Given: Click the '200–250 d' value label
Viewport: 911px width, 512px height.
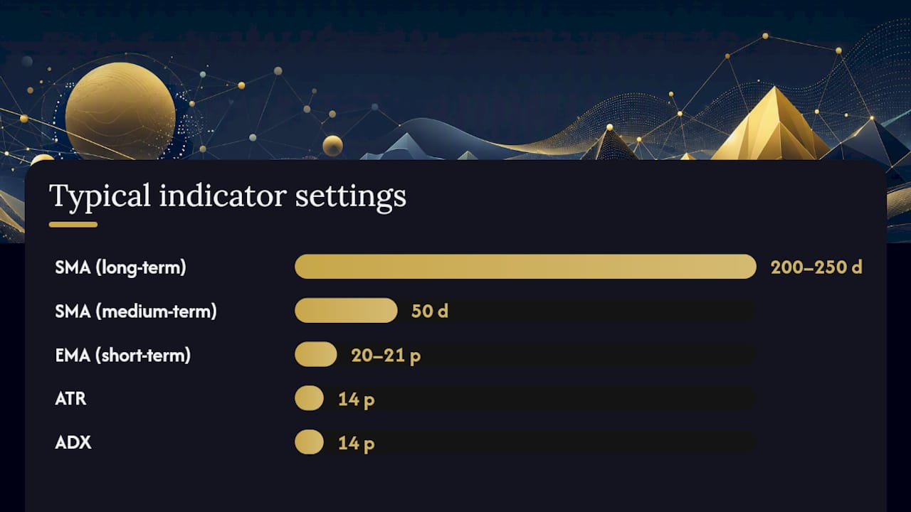Looking at the screenshot, I should point(816,267).
